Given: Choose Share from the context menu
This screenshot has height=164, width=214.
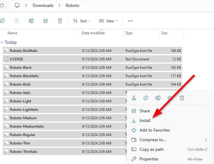Looking at the screenshot, I should coord(169,111).
